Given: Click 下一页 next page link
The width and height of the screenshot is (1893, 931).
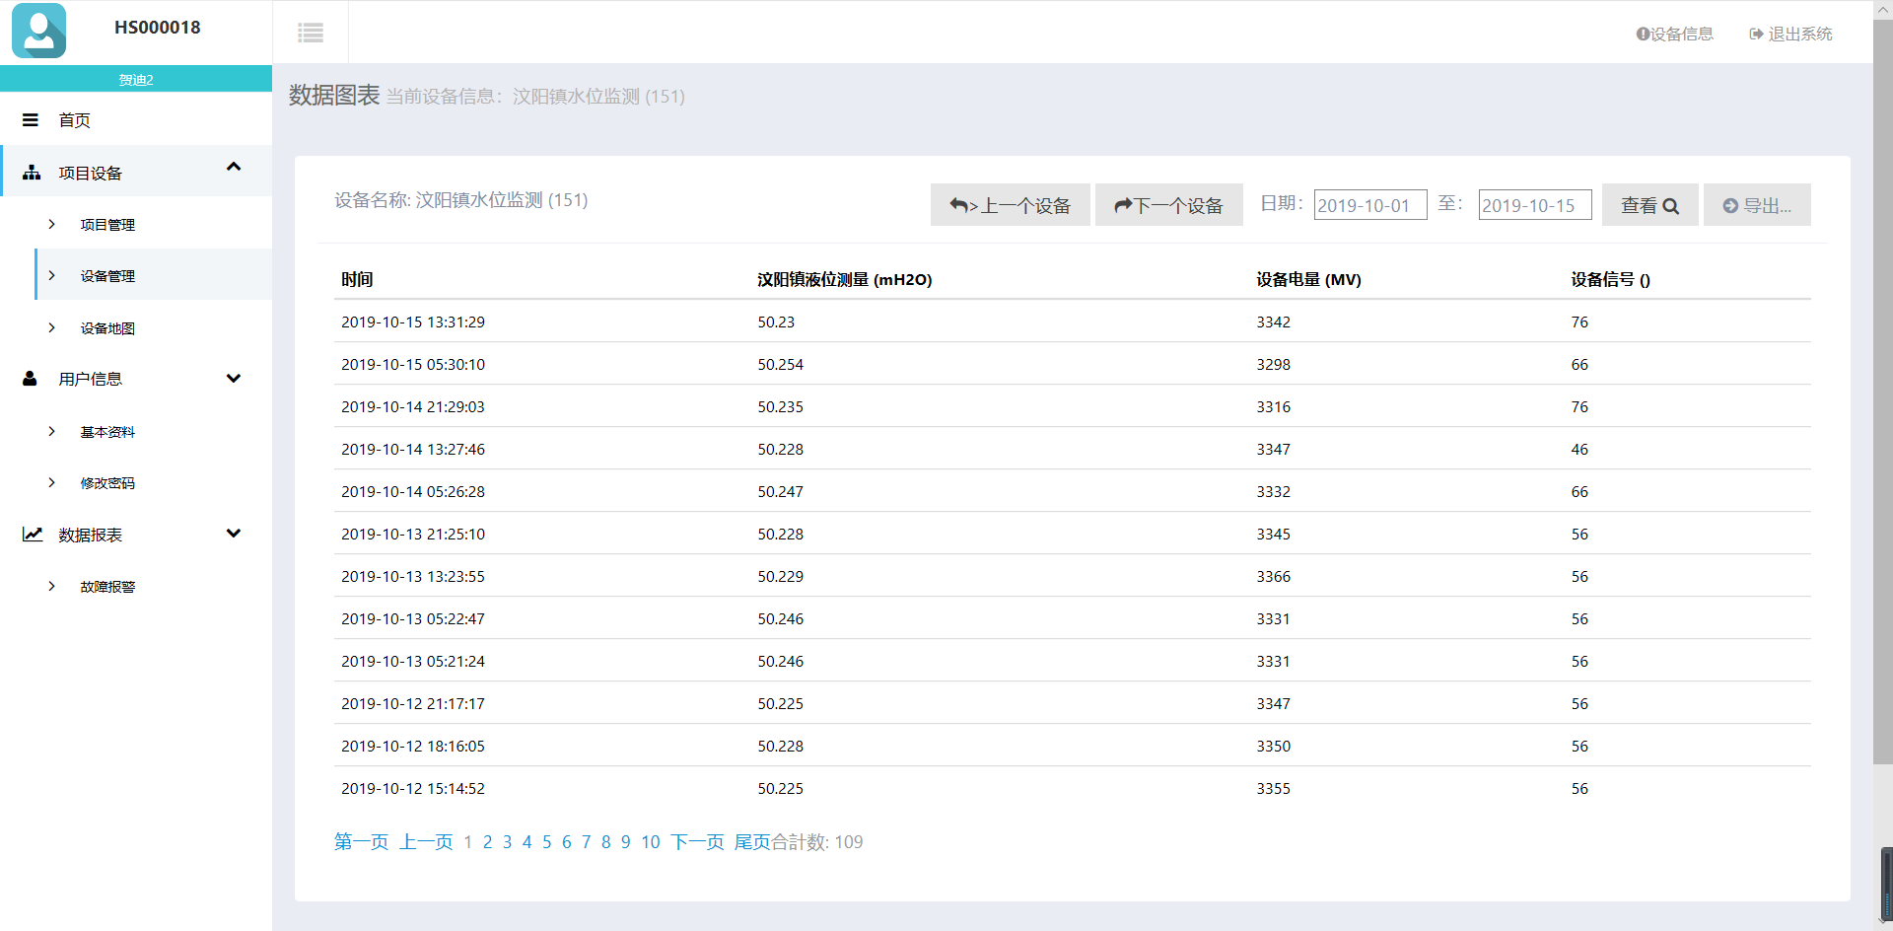Looking at the screenshot, I should pyautogui.click(x=697, y=842).
